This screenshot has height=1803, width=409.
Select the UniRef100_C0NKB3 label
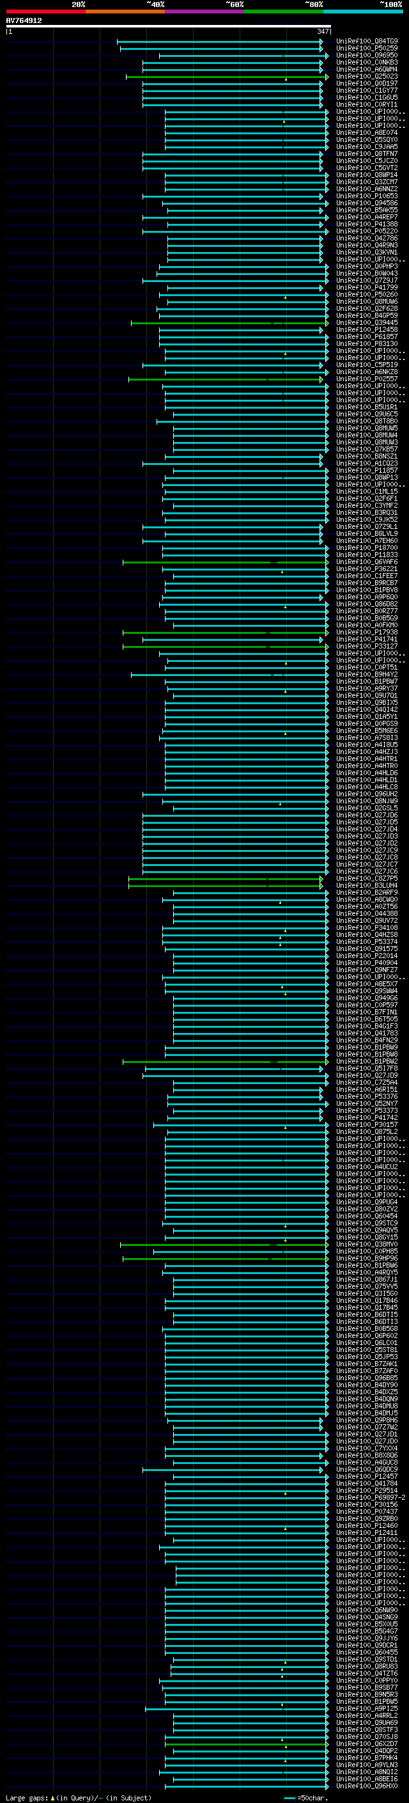click(x=367, y=62)
